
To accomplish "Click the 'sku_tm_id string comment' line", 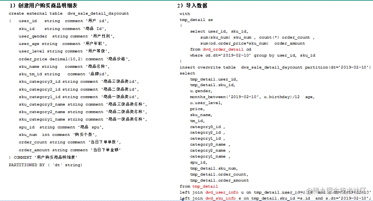I will click(64, 74).
